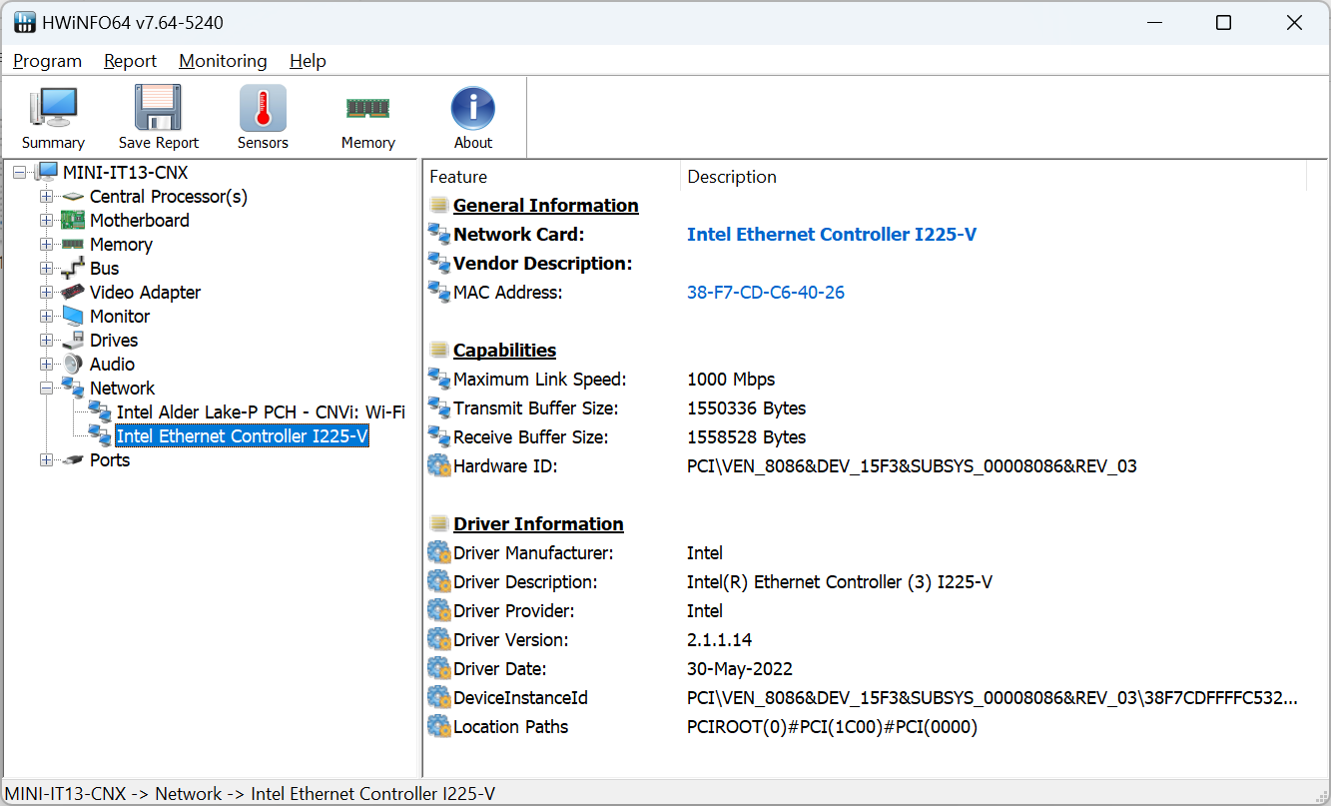Click icon beside General Information header

point(438,205)
